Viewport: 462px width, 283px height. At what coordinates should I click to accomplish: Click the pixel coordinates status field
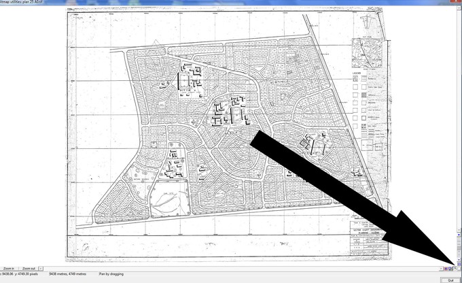[20, 274]
